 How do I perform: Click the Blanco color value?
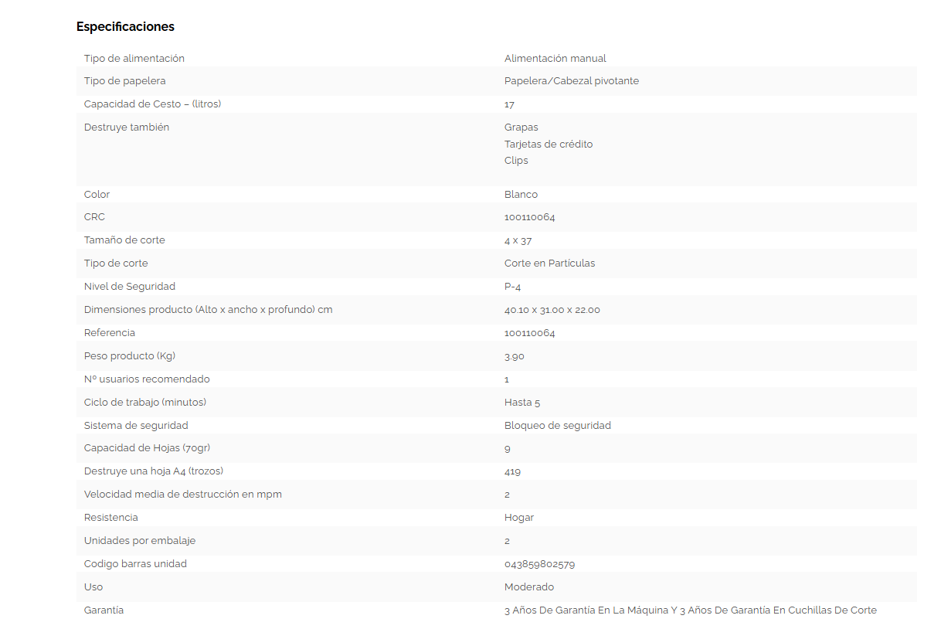point(521,195)
